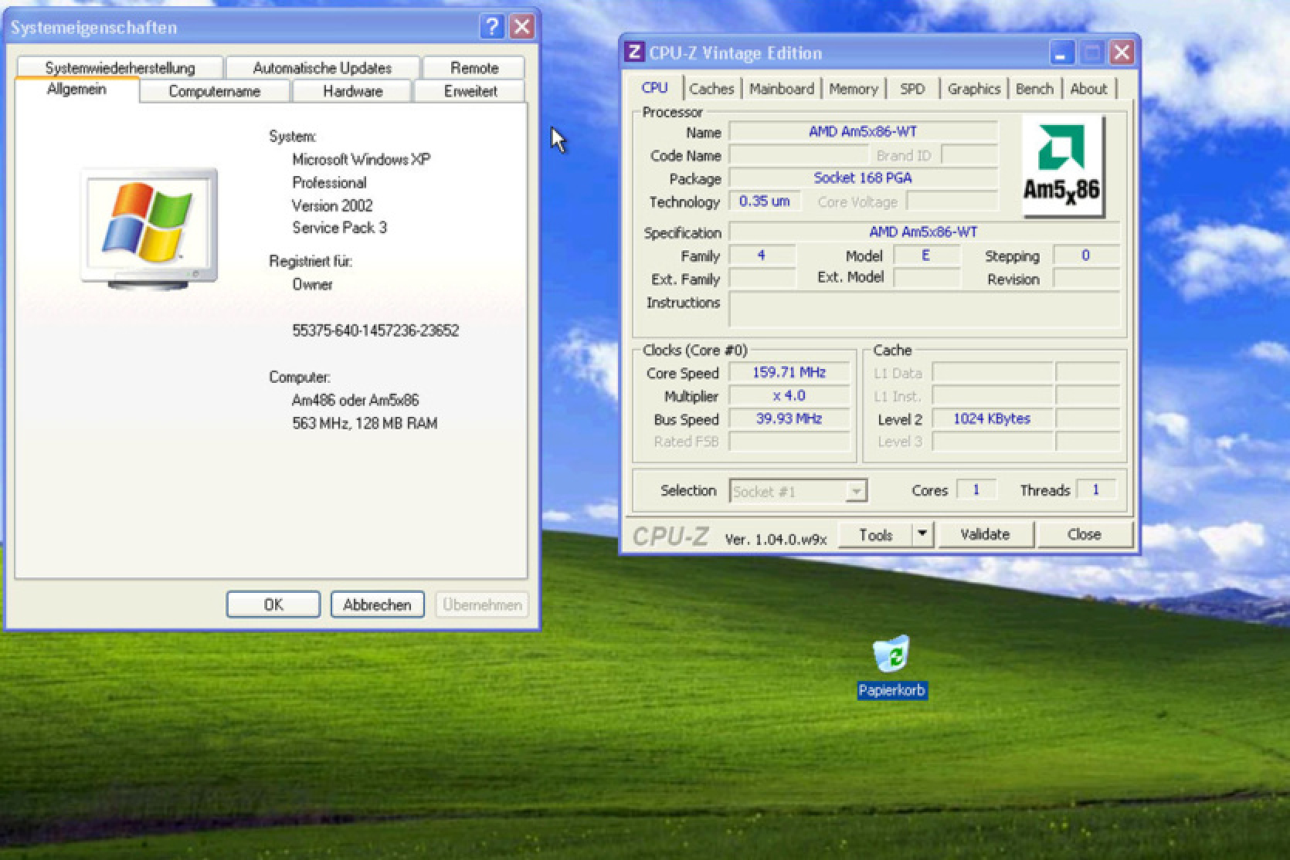Click the registered Owner name text
Viewport: 1290px width, 860px height.
(312, 284)
